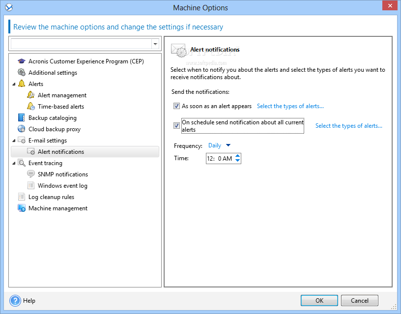
Task: Click alert types link beside On schedule option
Action: click(349, 126)
